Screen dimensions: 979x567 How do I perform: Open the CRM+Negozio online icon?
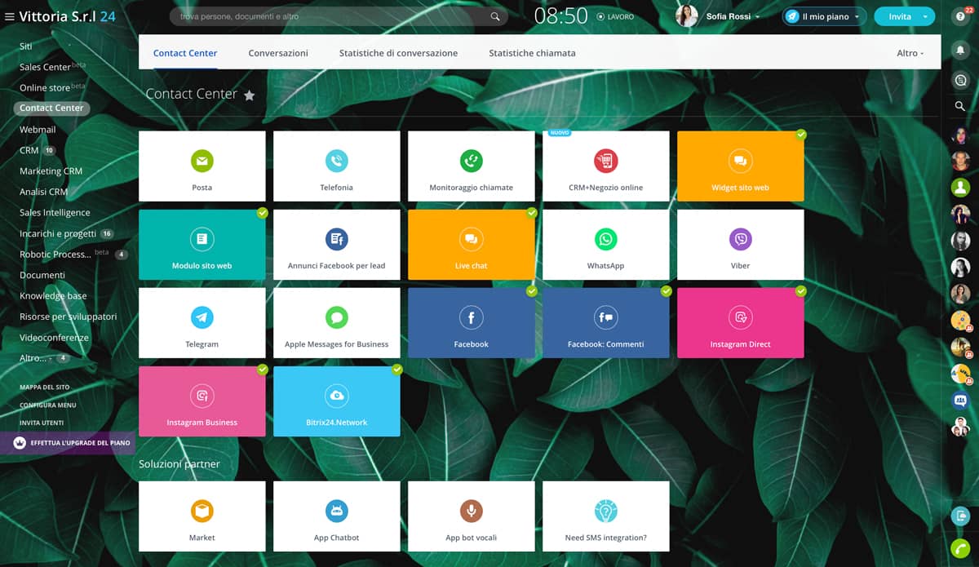[x=605, y=161]
